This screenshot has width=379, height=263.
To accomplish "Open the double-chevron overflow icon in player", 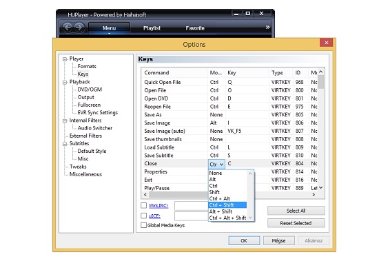I will pos(267,27).
